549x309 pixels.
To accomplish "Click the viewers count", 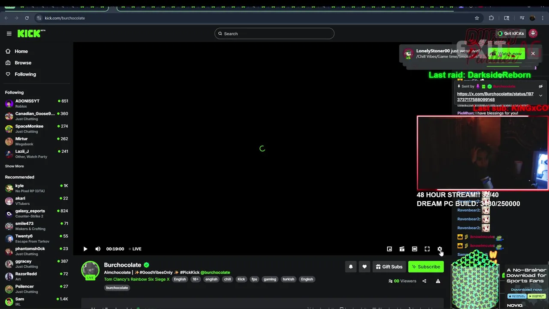I will coord(402,281).
